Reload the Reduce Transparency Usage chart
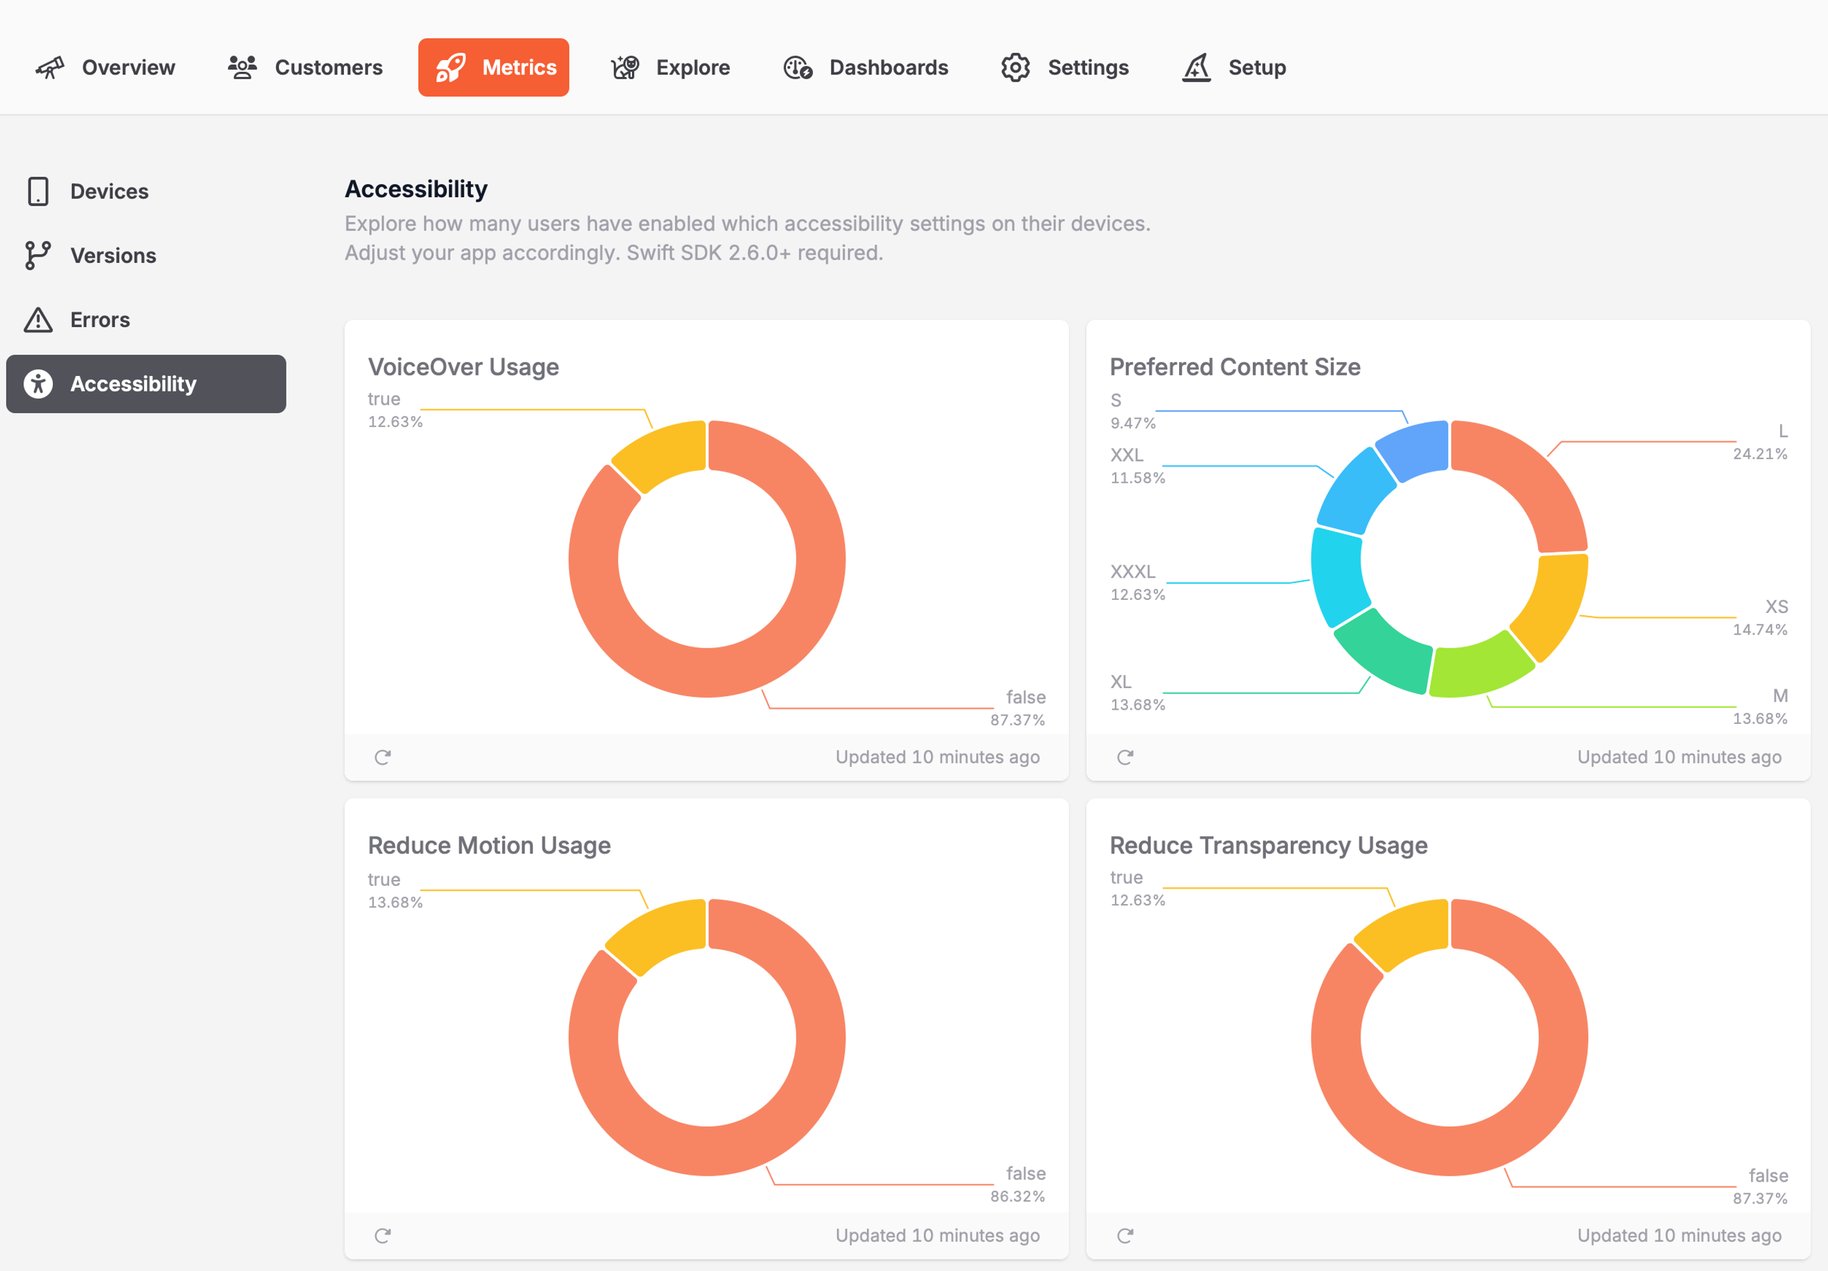Image resolution: width=1828 pixels, height=1271 pixels. pos(1124,1235)
